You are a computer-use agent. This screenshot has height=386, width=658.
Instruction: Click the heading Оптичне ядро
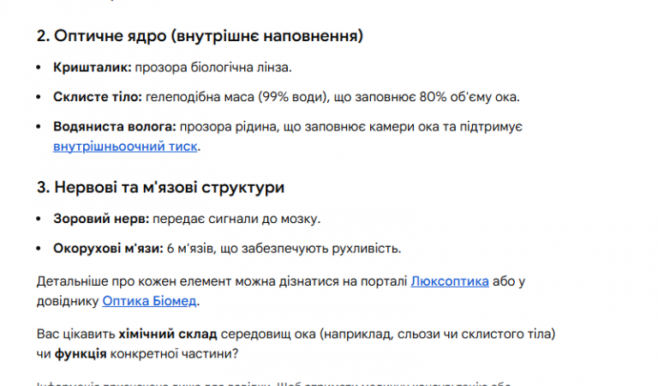[199, 36]
